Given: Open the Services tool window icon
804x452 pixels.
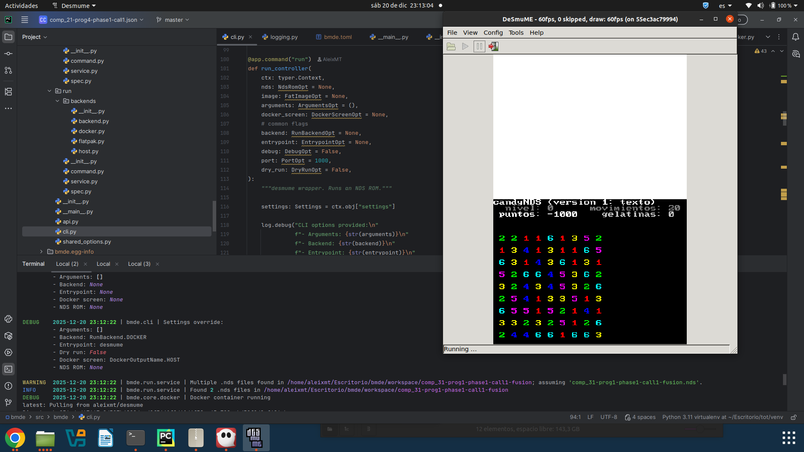Looking at the screenshot, I should (x=8, y=352).
